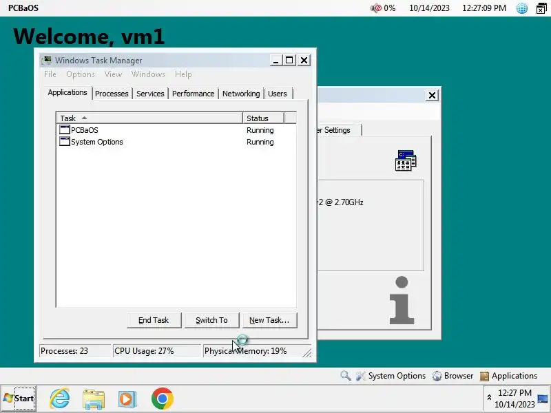The image size is (551, 413).
Task: Open Google Chrome from the taskbar
Action: (163, 399)
